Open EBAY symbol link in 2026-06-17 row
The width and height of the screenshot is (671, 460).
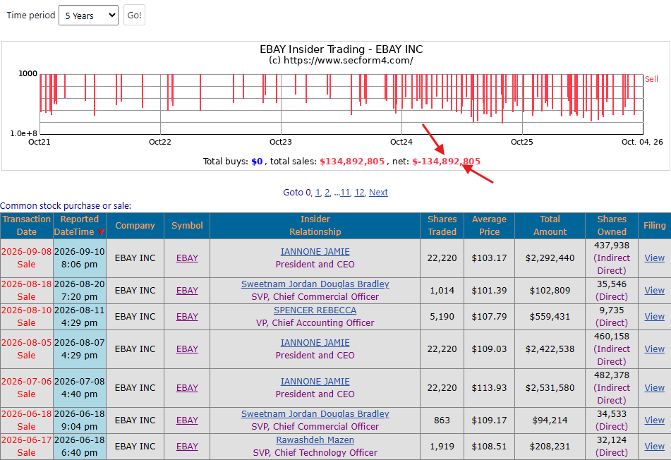[188, 447]
